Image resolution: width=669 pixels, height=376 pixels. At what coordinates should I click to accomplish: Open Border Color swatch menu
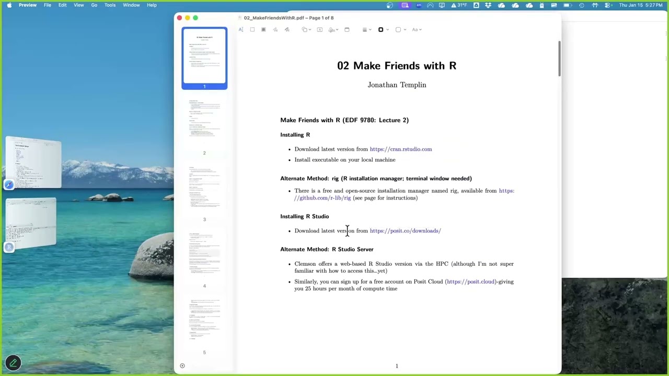(380, 30)
